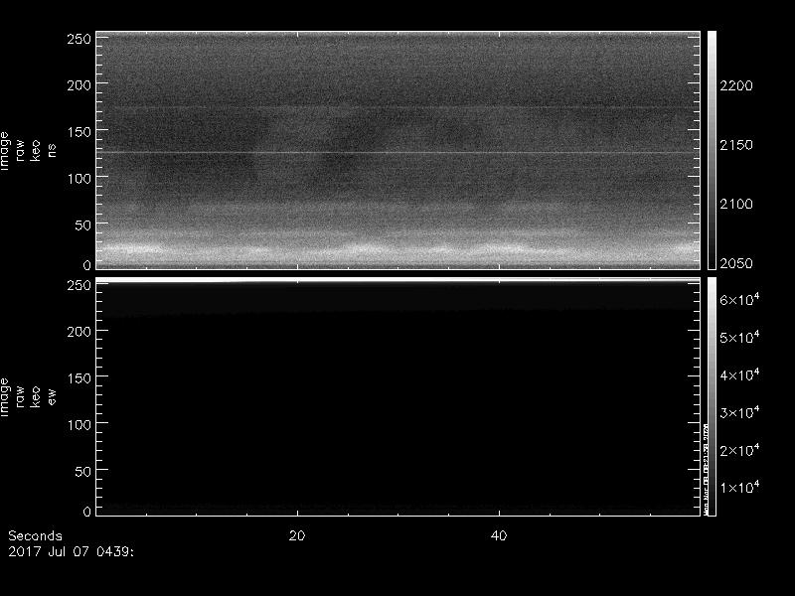Click the 2200 colorbar label
The width and height of the screenshot is (795, 596).
(736, 86)
